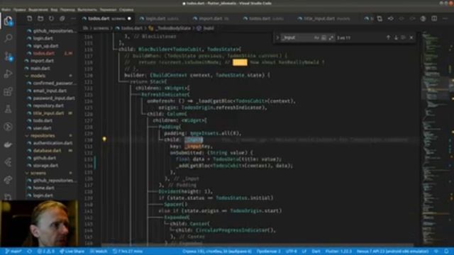This screenshot has width=454, height=255.
Task: Open authentication.dart in explorer
Action: (x=52, y=143)
